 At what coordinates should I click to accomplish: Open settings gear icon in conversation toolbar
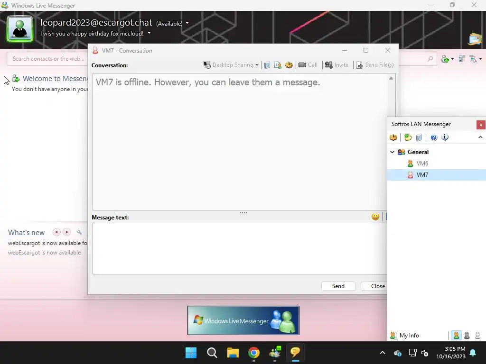[289, 65]
